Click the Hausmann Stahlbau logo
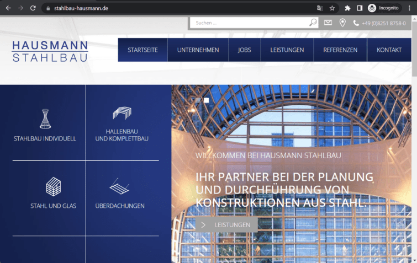The width and height of the screenshot is (417, 263). 50,51
